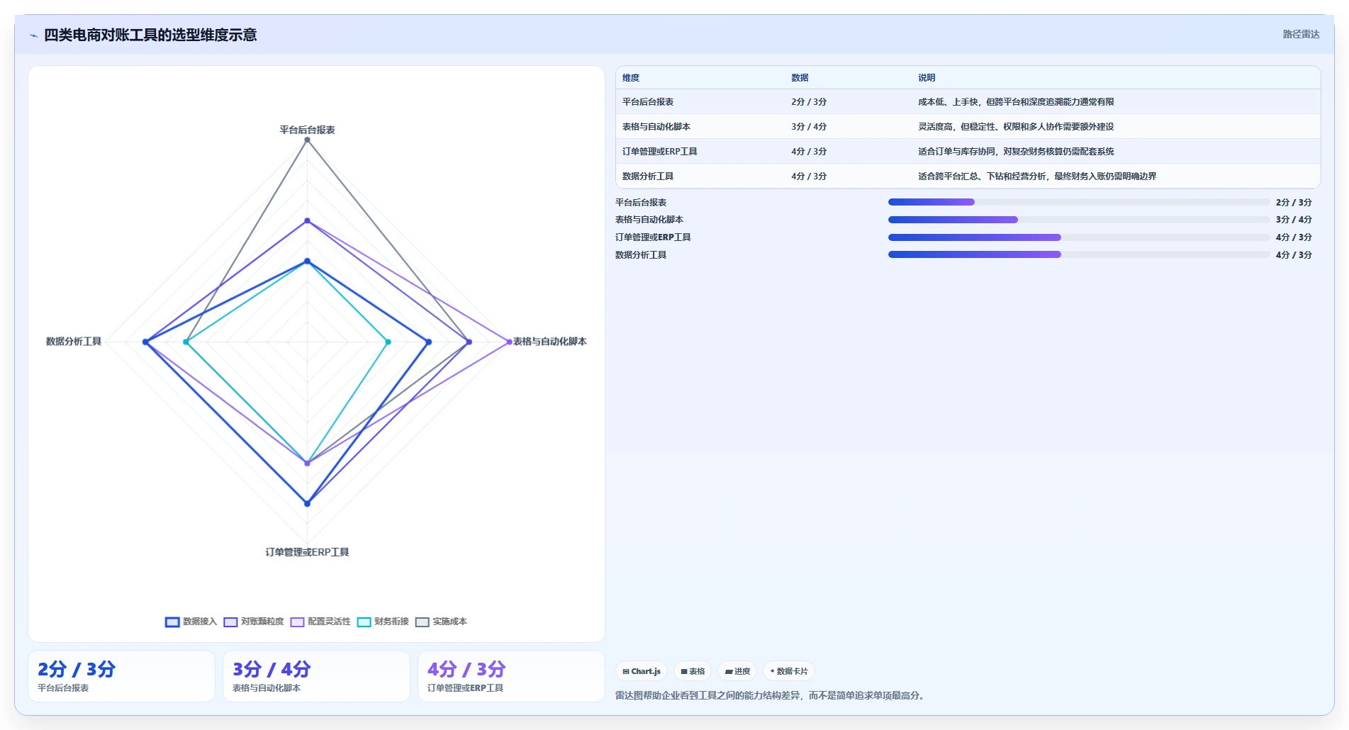Click the dashboard title 四类电商对账工具的选型维度示意
This screenshot has height=730, width=1349.
(x=150, y=35)
